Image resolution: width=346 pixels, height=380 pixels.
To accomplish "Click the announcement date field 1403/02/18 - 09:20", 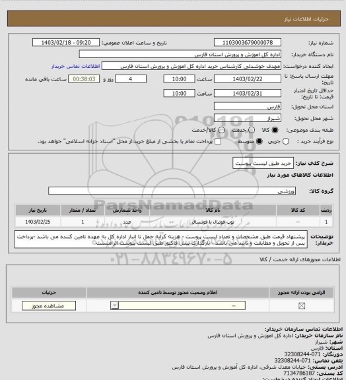I will coord(66,42).
